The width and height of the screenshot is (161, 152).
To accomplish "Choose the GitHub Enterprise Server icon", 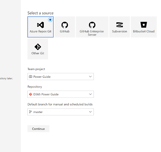I will click(92, 25).
